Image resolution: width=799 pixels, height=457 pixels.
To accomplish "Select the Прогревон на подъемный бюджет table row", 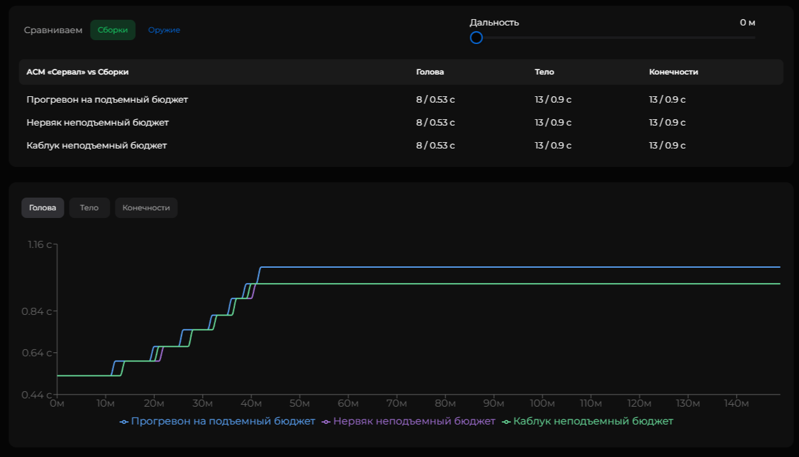I will (x=107, y=99).
